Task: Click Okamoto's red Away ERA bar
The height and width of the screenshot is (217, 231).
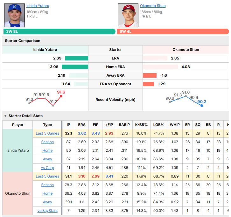Action: tap(150, 75)
